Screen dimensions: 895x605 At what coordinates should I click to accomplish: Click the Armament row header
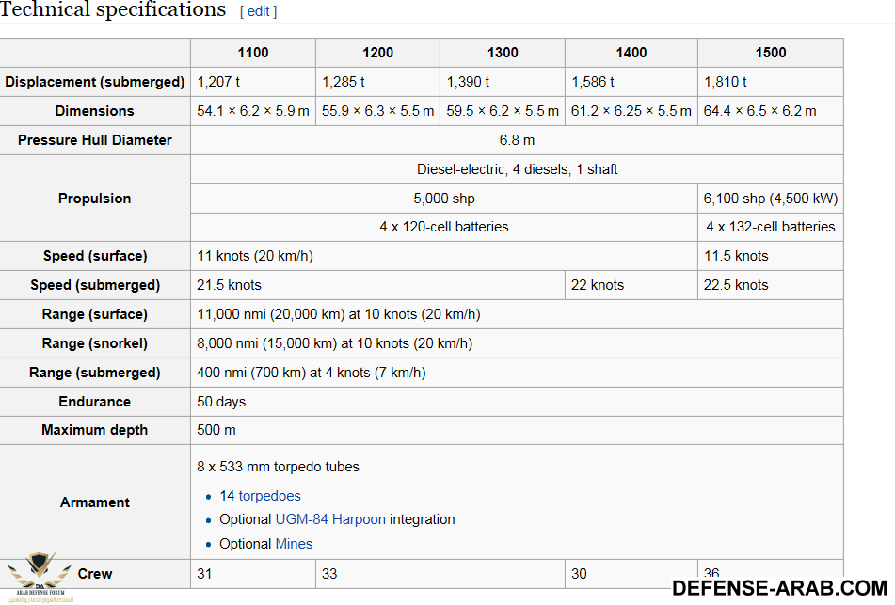[95, 502]
